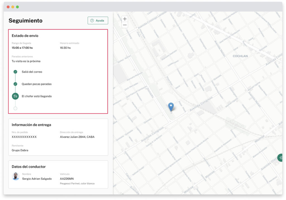
Task: Select arrival range 15:00 a 17:00 hs
Action: click(x=22, y=48)
